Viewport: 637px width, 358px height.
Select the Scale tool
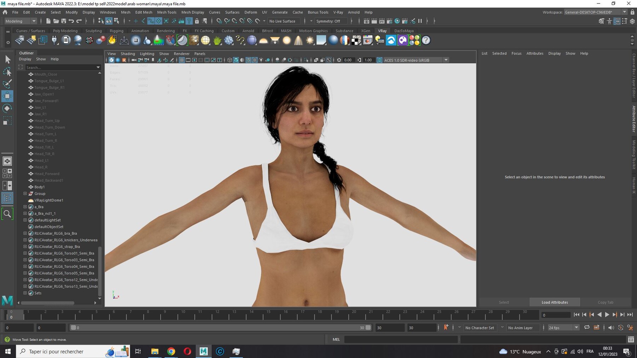click(7, 121)
